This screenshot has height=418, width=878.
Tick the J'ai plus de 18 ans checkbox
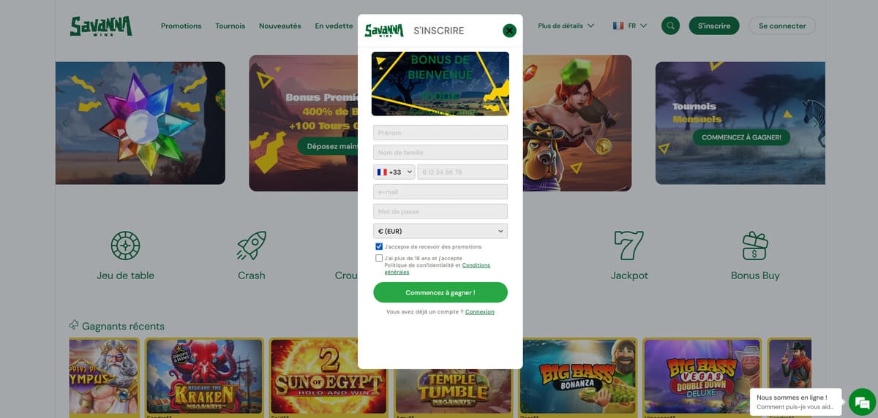[x=379, y=258]
